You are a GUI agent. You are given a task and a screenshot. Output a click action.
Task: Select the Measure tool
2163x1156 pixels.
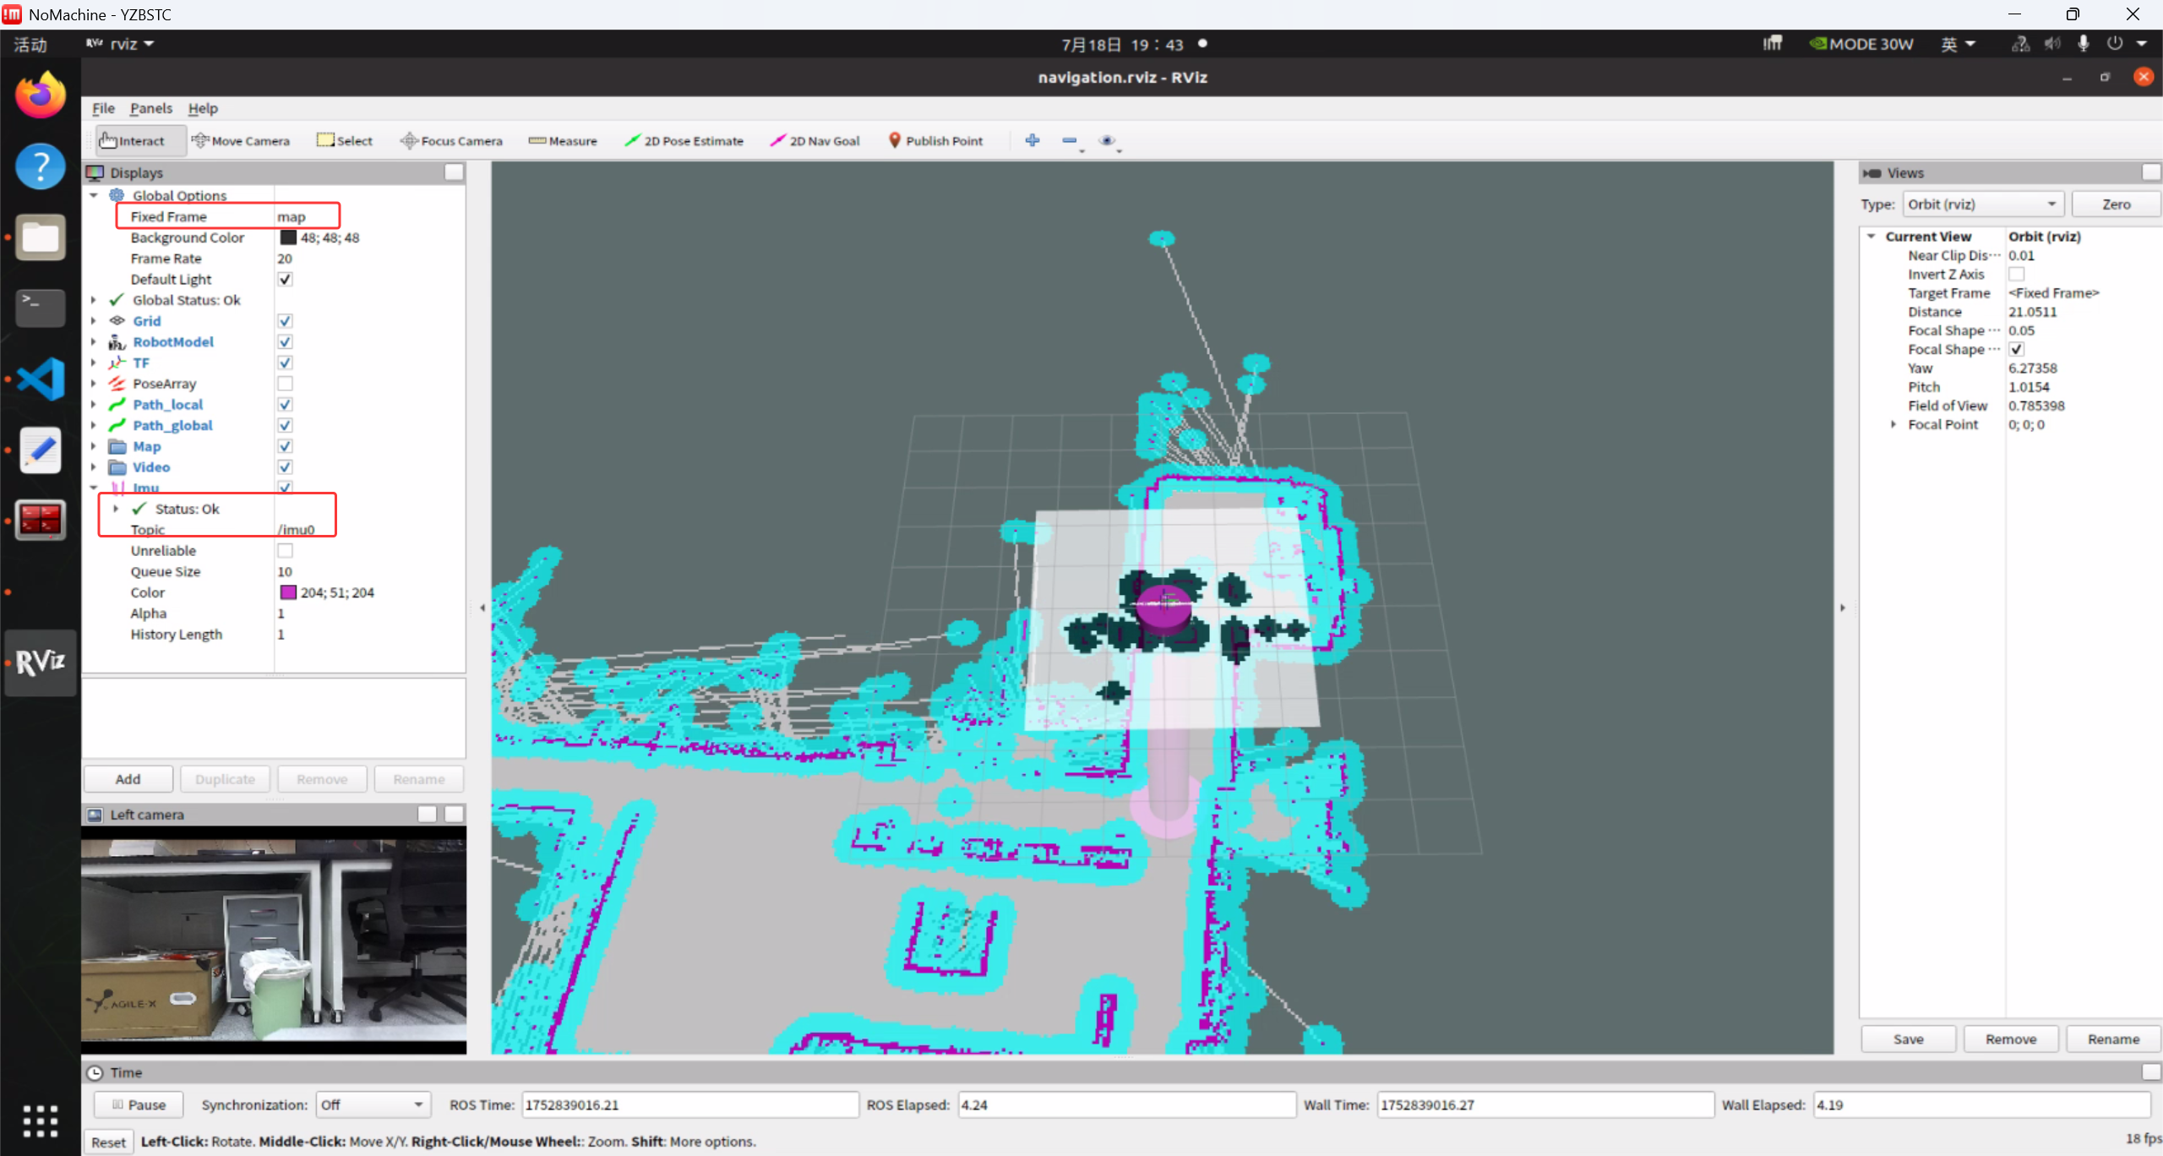pos(563,141)
